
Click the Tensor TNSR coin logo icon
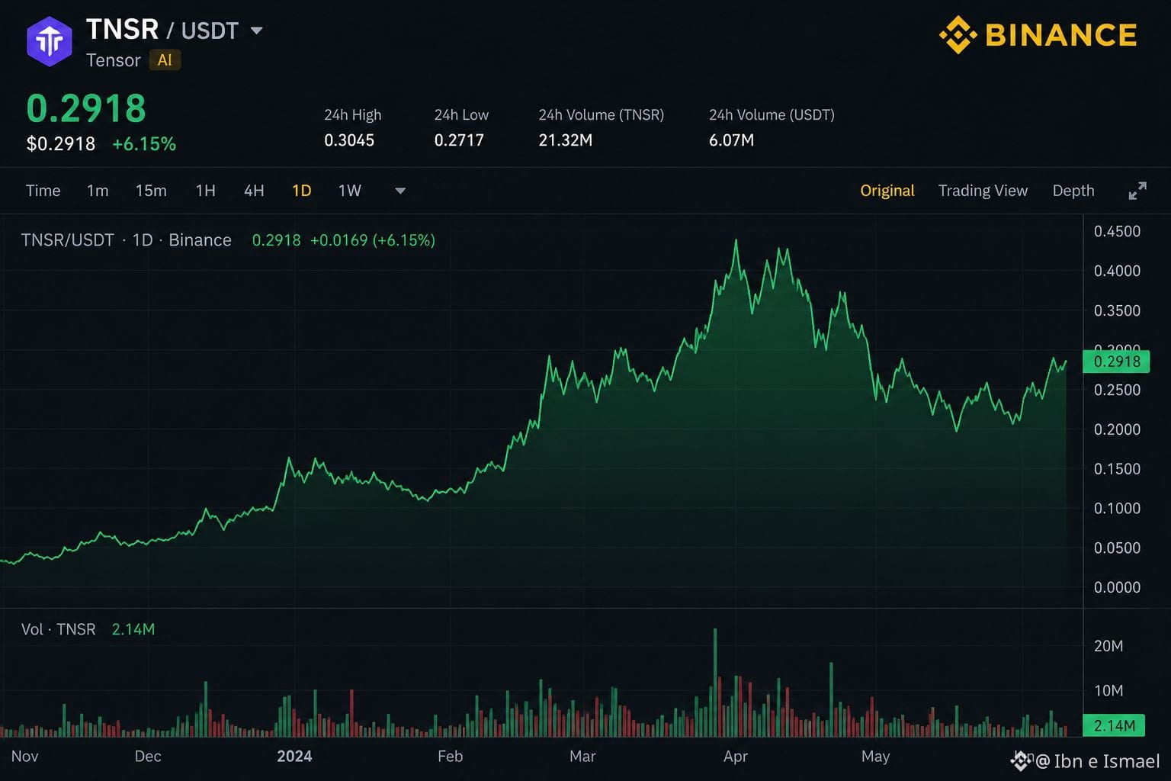coord(50,41)
